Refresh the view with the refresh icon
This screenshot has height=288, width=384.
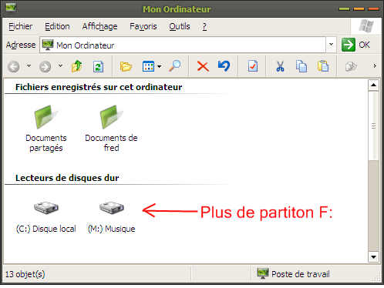pos(98,66)
